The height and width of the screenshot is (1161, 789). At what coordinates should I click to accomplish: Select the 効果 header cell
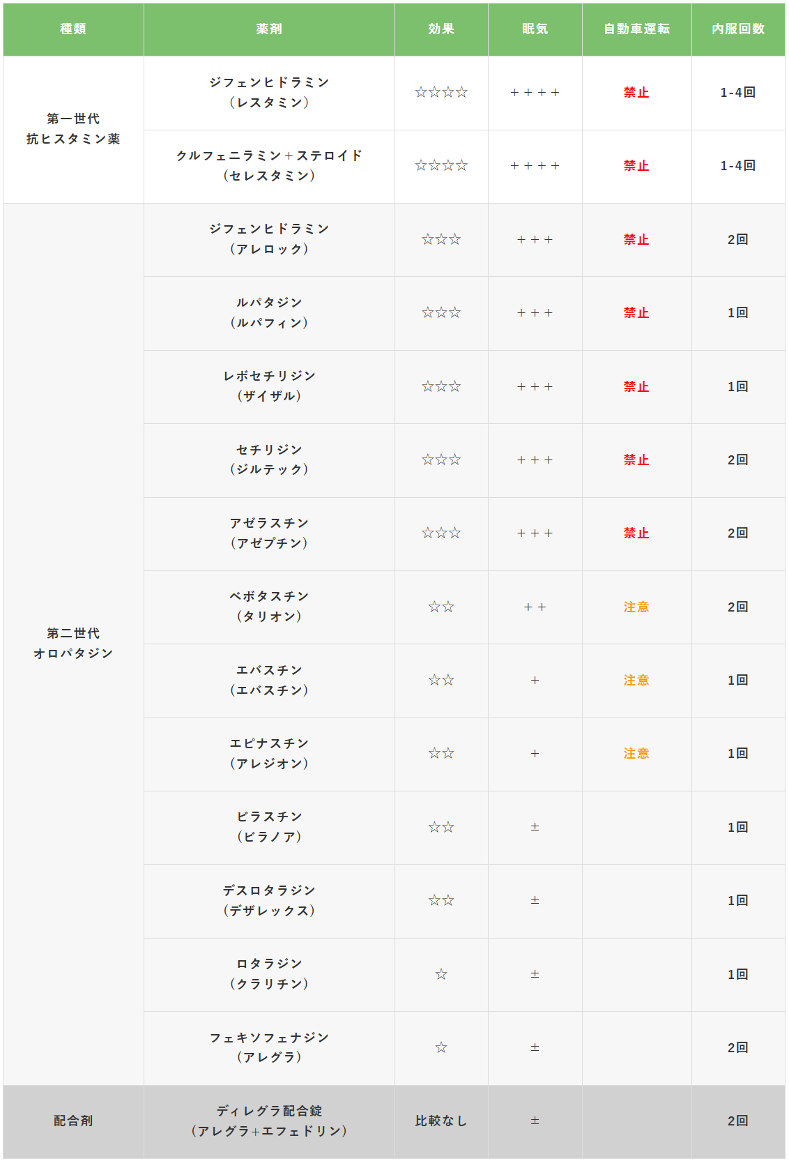[441, 29]
